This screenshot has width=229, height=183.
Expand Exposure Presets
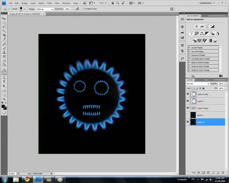click(x=189, y=55)
